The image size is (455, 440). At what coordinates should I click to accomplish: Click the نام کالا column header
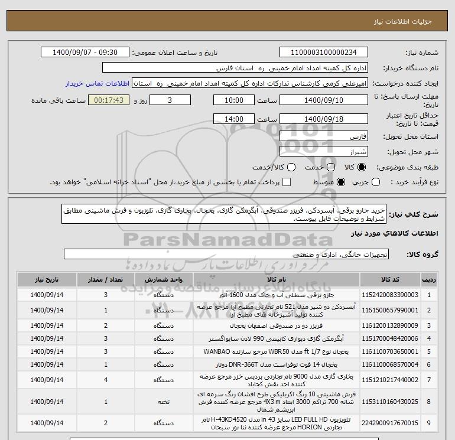[x=277, y=279]
